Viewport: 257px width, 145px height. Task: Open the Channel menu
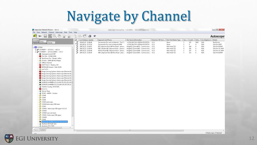click(x=51, y=32)
